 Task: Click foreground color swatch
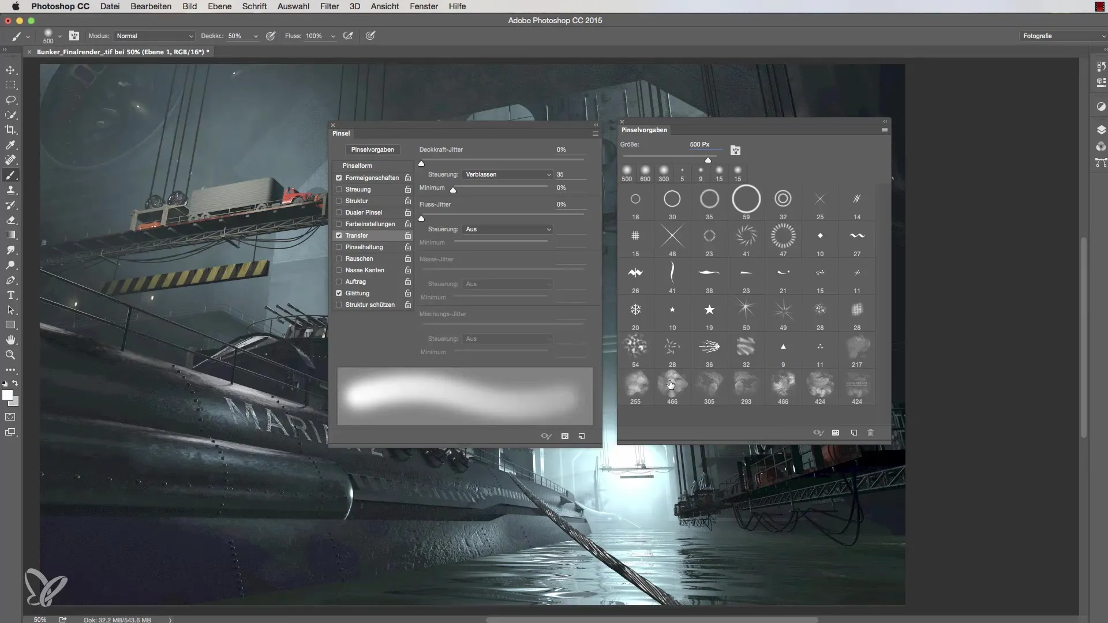point(8,395)
